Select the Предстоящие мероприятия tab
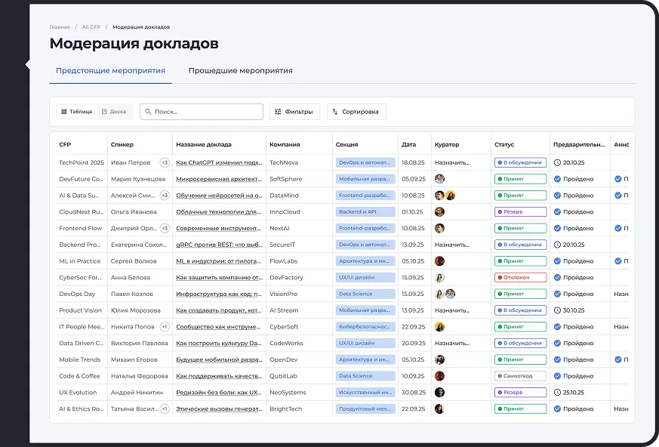The width and height of the screenshot is (659, 447). pos(110,69)
